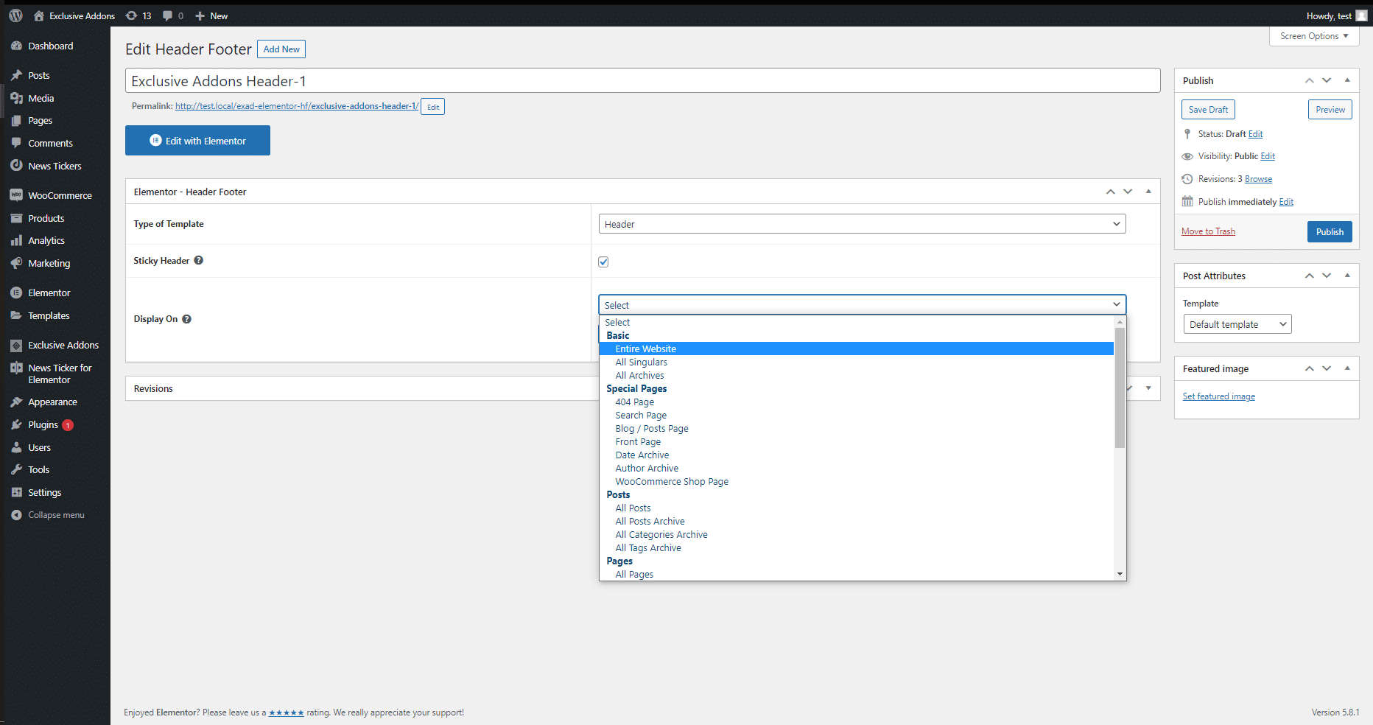This screenshot has height=725, width=1373.
Task: Click Save Draft button
Action: 1208,109
